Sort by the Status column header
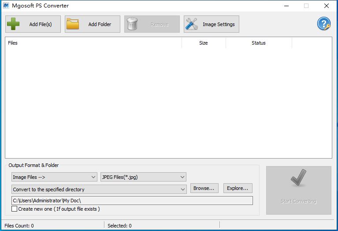The width and height of the screenshot is (338, 231). point(259,43)
